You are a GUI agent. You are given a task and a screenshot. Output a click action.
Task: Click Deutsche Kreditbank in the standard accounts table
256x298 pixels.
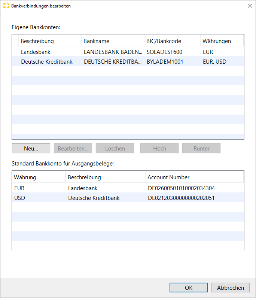tap(94, 198)
